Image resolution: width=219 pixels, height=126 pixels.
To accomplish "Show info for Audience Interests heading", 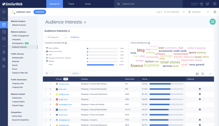I will pos(69,31).
